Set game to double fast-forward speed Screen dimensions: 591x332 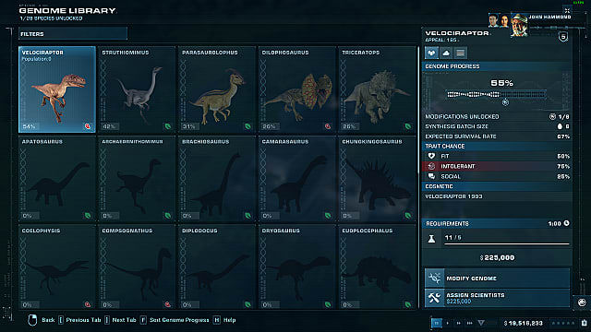tap(458, 323)
